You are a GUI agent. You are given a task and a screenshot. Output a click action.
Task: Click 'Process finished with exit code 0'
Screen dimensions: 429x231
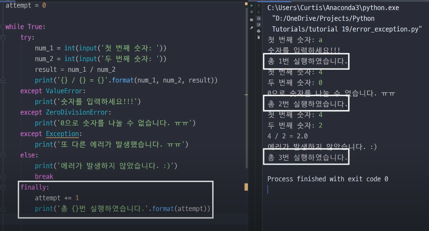[328, 179]
